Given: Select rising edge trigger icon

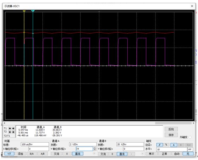Looking at the screenshot, I should [159, 145].
